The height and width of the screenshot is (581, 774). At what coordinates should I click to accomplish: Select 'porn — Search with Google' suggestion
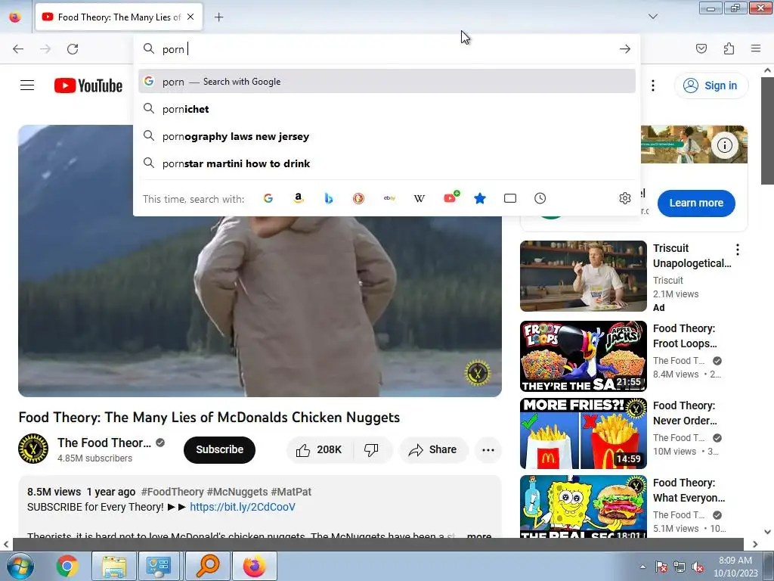387,82
